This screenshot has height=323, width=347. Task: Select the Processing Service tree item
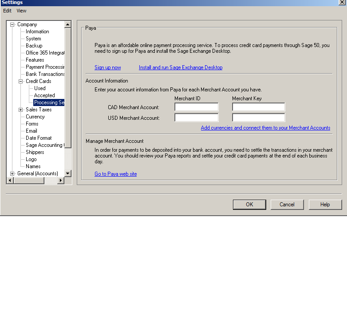[x=49, y=102]
